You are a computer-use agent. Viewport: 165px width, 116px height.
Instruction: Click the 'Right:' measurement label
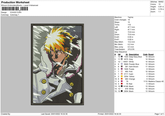point(117,30)
